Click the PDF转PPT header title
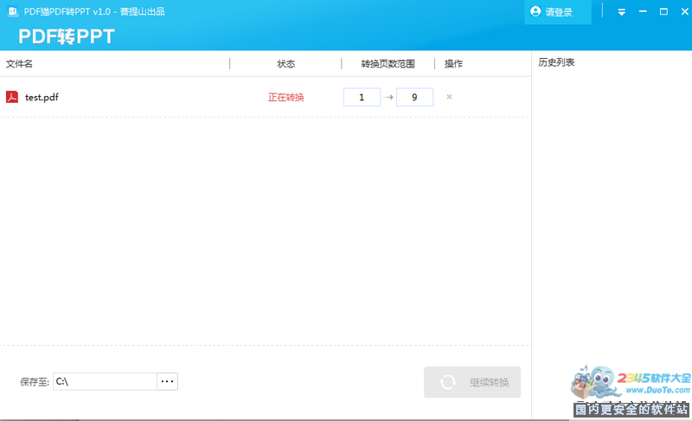Viewport: 692px width, 421px height. (x=67, y=36)
